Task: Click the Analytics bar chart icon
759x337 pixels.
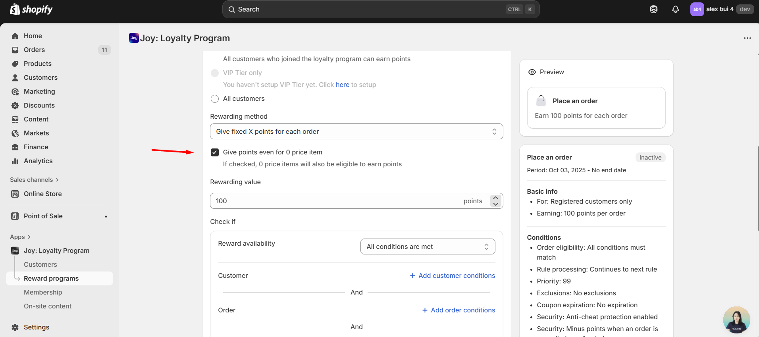Action: [15, 161]
